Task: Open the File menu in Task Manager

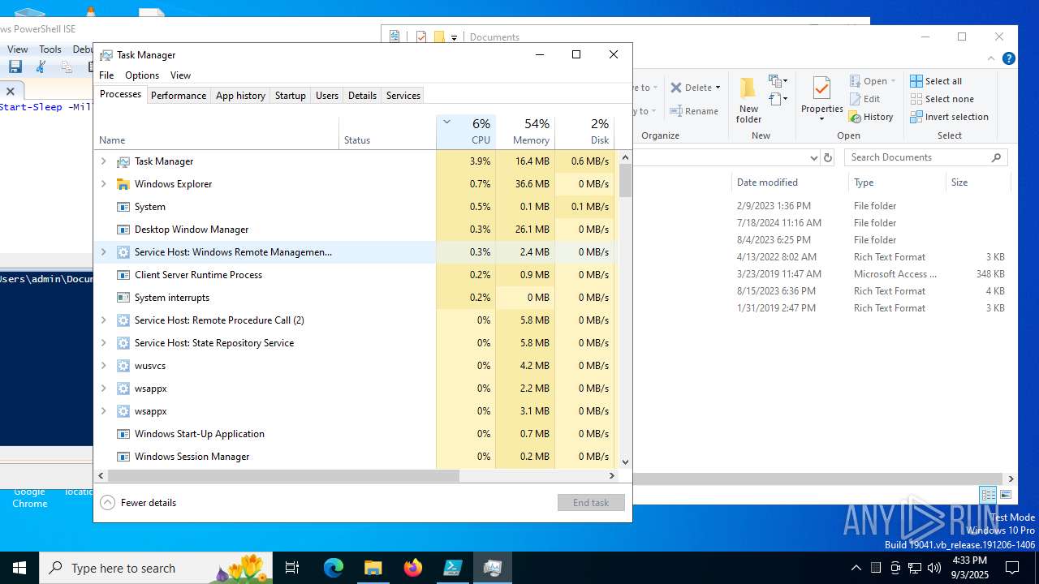Action: point(106,75)
